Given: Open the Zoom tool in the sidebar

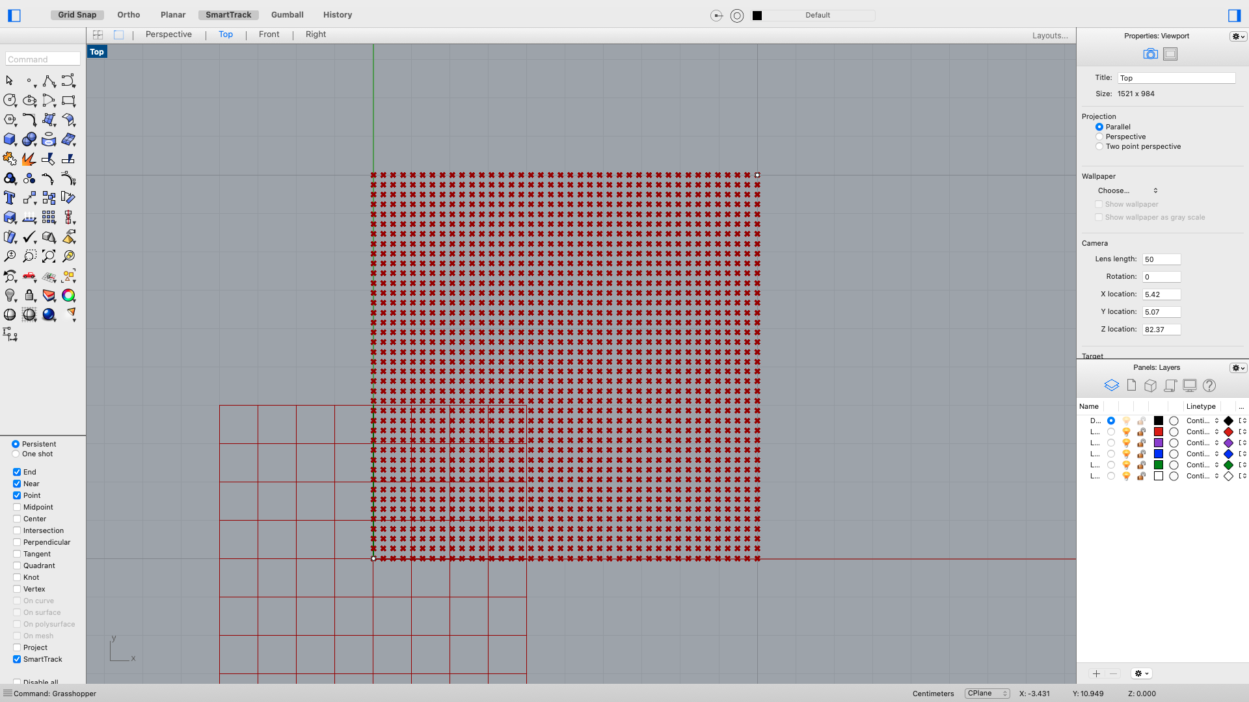Looking at the screenshot, I should 10,256.
